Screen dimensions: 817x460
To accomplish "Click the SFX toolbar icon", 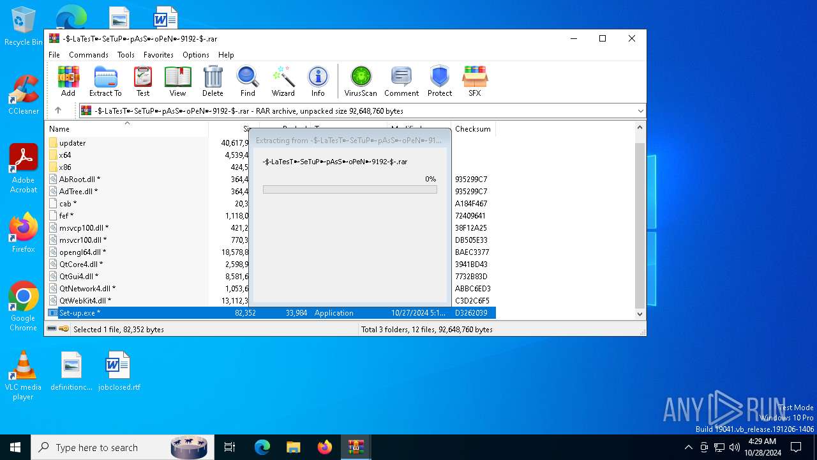I will click(474, 81).
